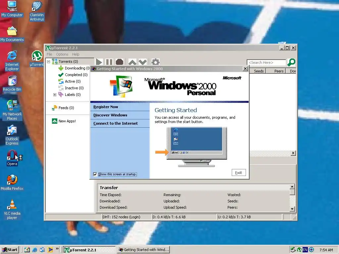Switch to µTorrent 2.2.1 taskbar button
The width and height of the screenshot is (339, 254).
pyautogui.click(x=90, y=250)
